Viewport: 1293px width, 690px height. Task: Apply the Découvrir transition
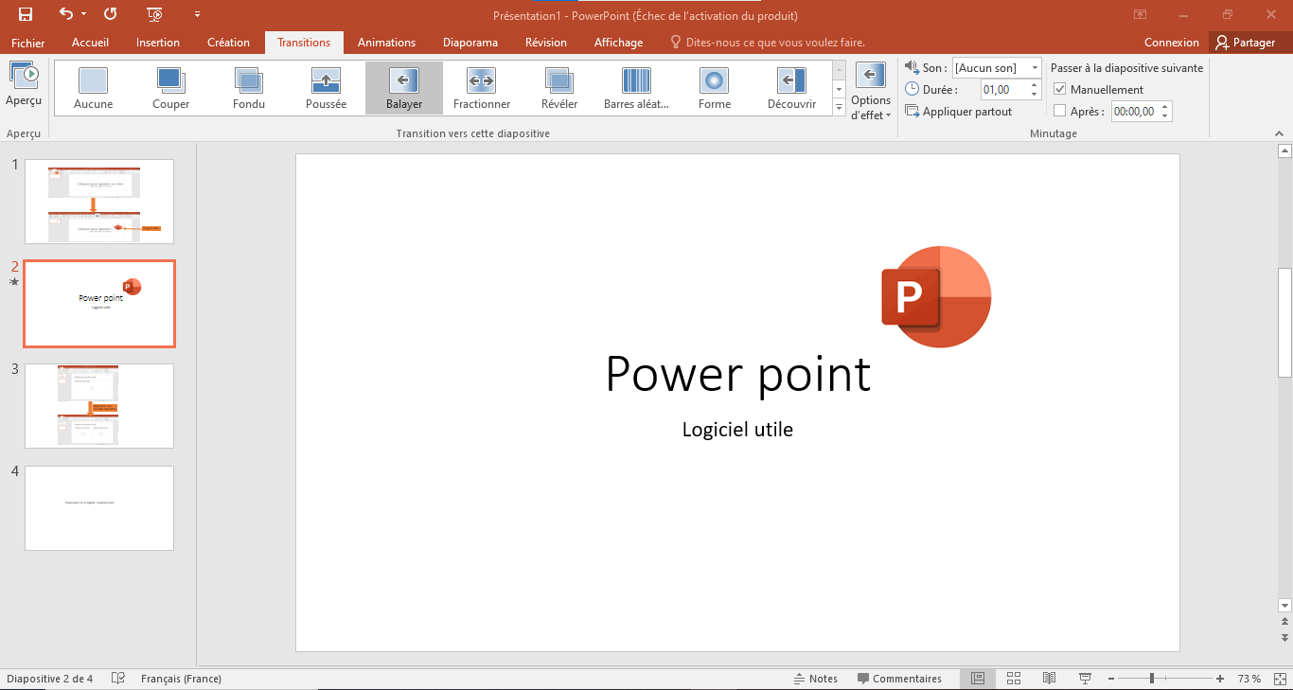point(792,88)
